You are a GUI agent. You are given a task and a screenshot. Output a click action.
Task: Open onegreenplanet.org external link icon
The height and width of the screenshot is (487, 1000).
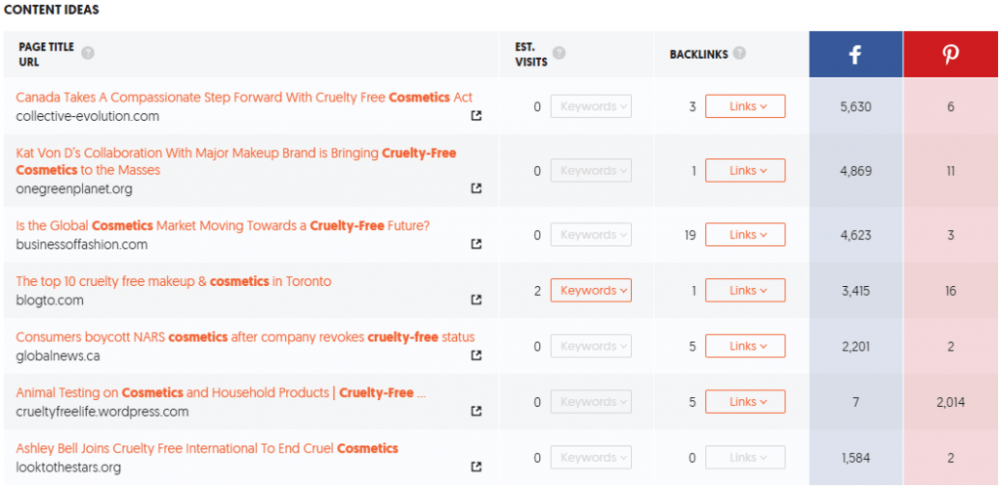click(x=476, y=188)
